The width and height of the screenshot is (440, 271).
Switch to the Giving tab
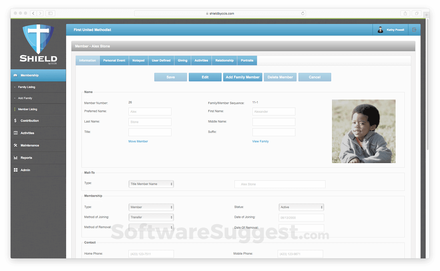tap(182, 60)
